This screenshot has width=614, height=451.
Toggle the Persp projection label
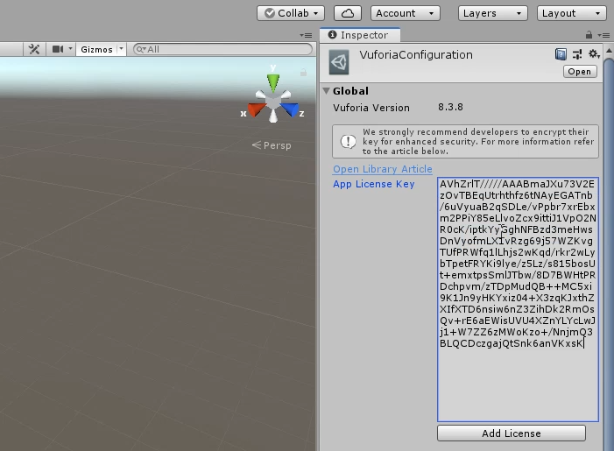pyautogui.click(x=272, y=145)
